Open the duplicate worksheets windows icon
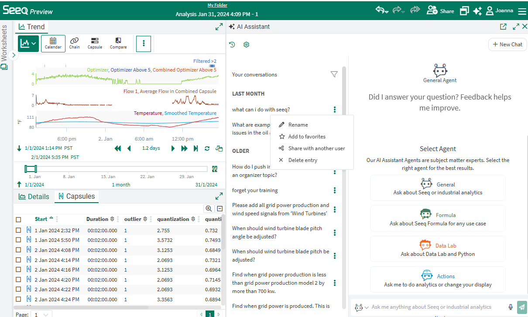 464,10
